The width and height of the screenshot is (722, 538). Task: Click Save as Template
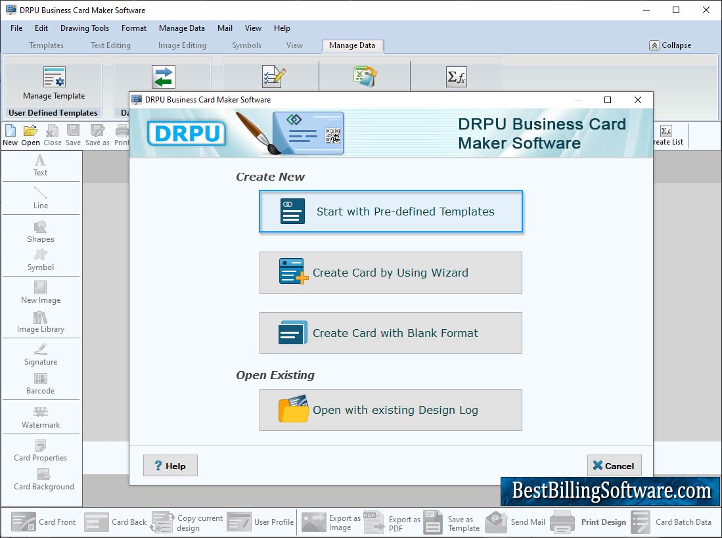(x=452, y=522)
